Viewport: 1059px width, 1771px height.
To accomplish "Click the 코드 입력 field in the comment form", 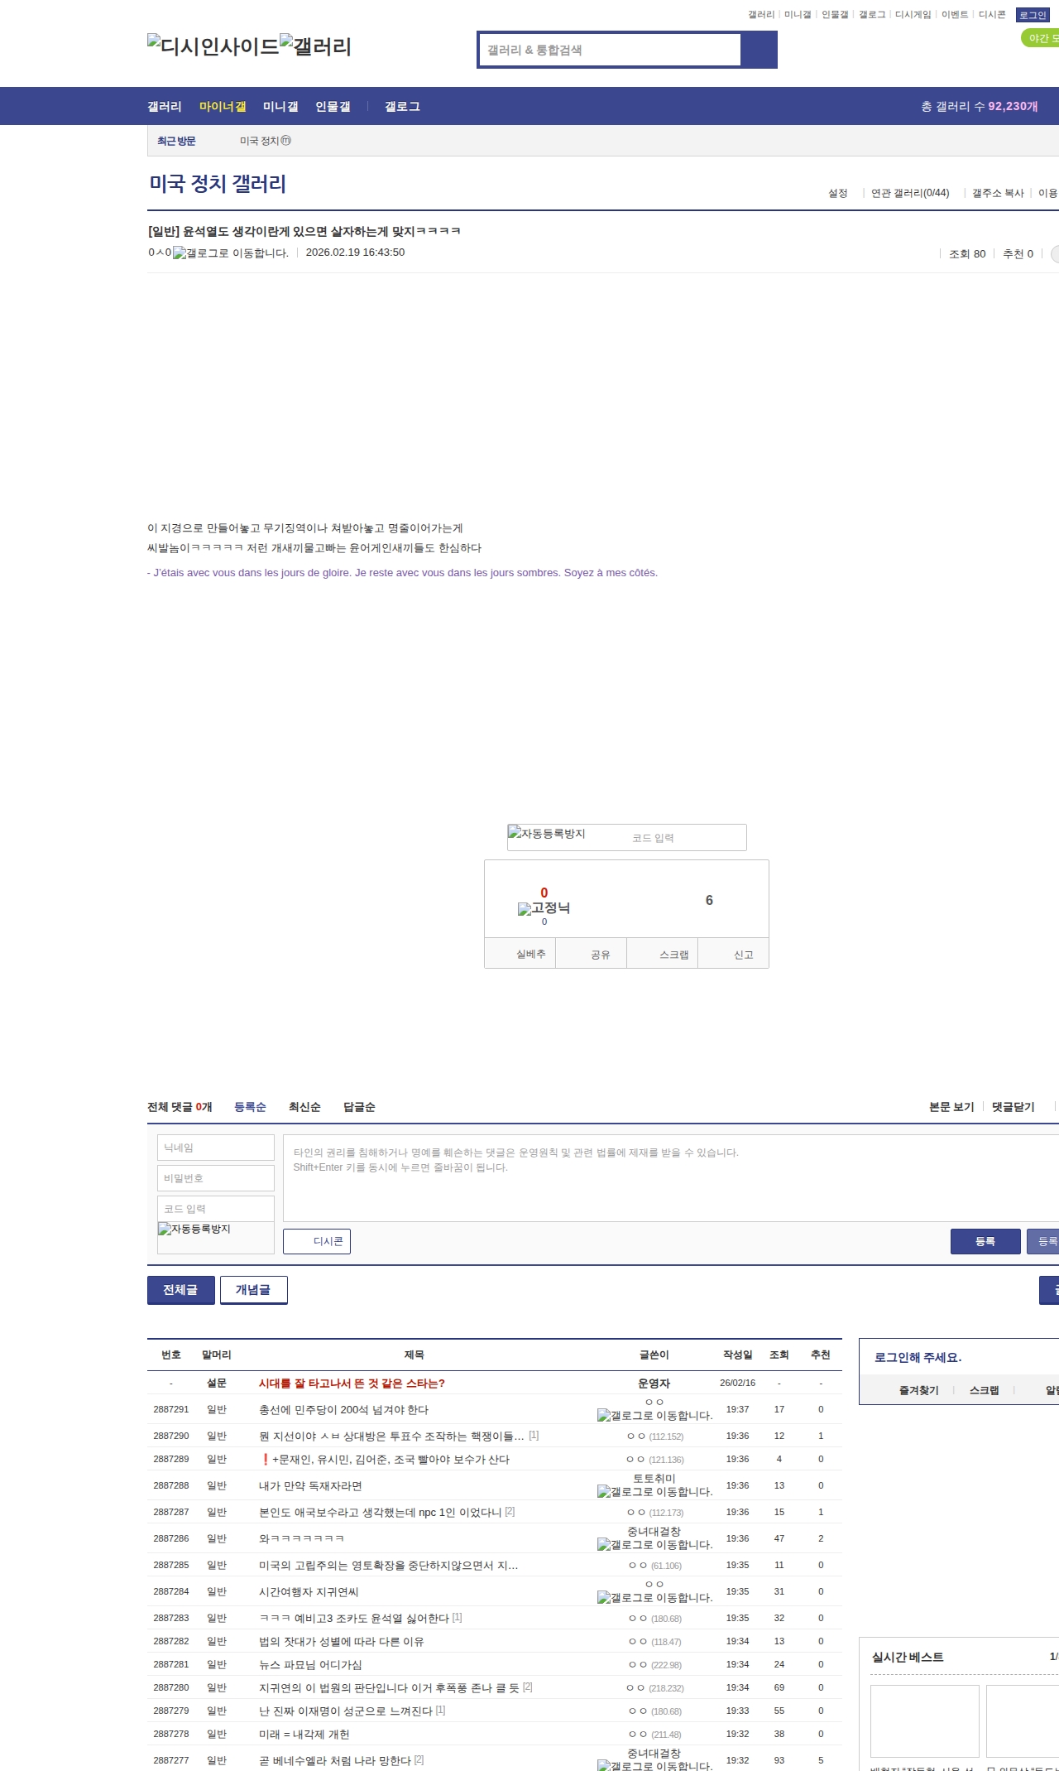I will 216,1209.
